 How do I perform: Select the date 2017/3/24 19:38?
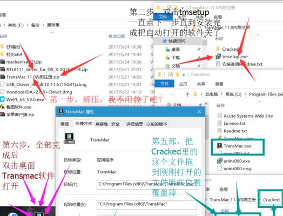[125, 47]
